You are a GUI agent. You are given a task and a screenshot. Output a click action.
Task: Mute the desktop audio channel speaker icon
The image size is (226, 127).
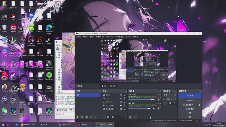(154, 108)
